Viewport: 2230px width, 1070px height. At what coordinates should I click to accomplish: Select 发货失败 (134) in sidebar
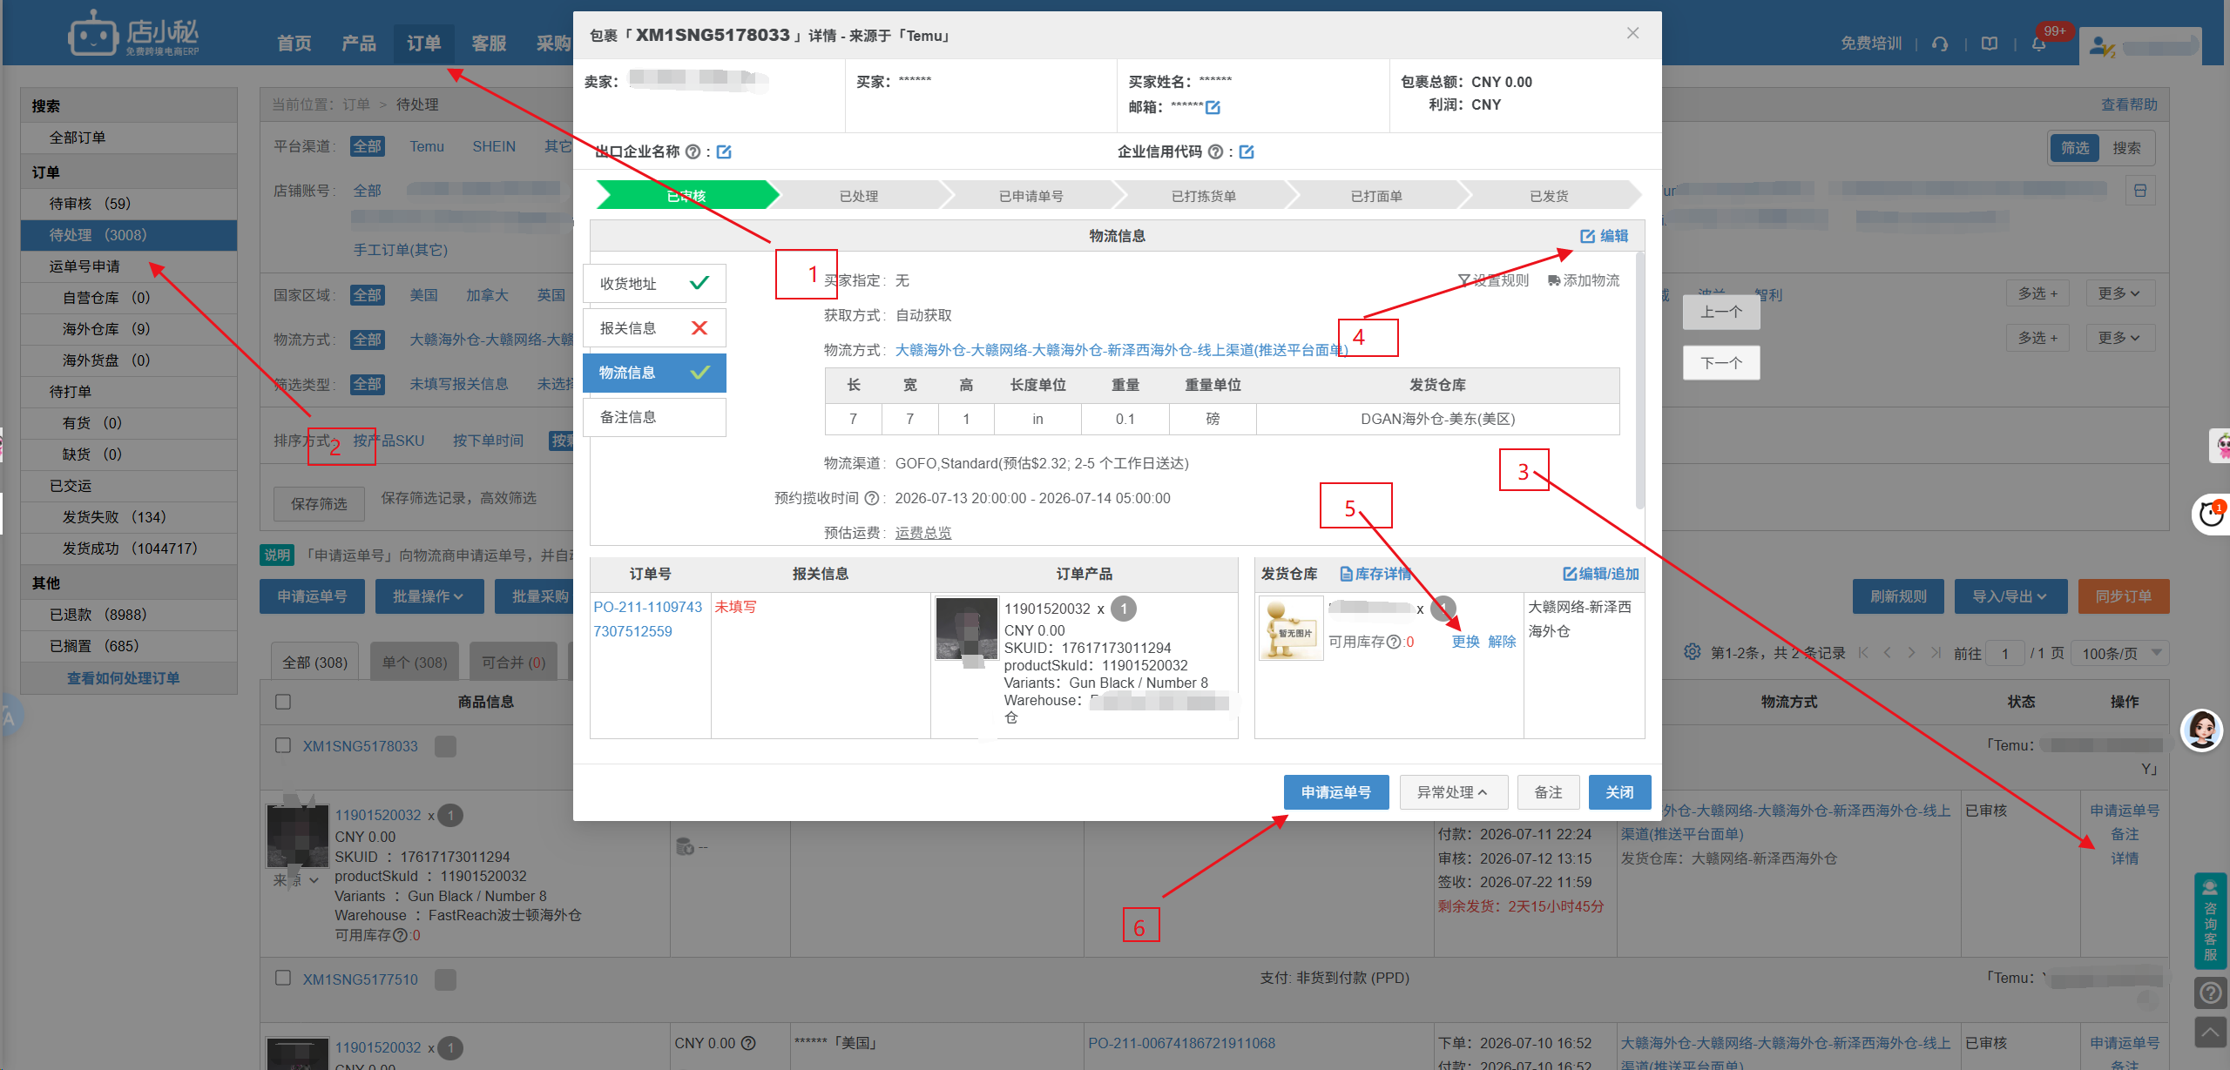point(129,517)
